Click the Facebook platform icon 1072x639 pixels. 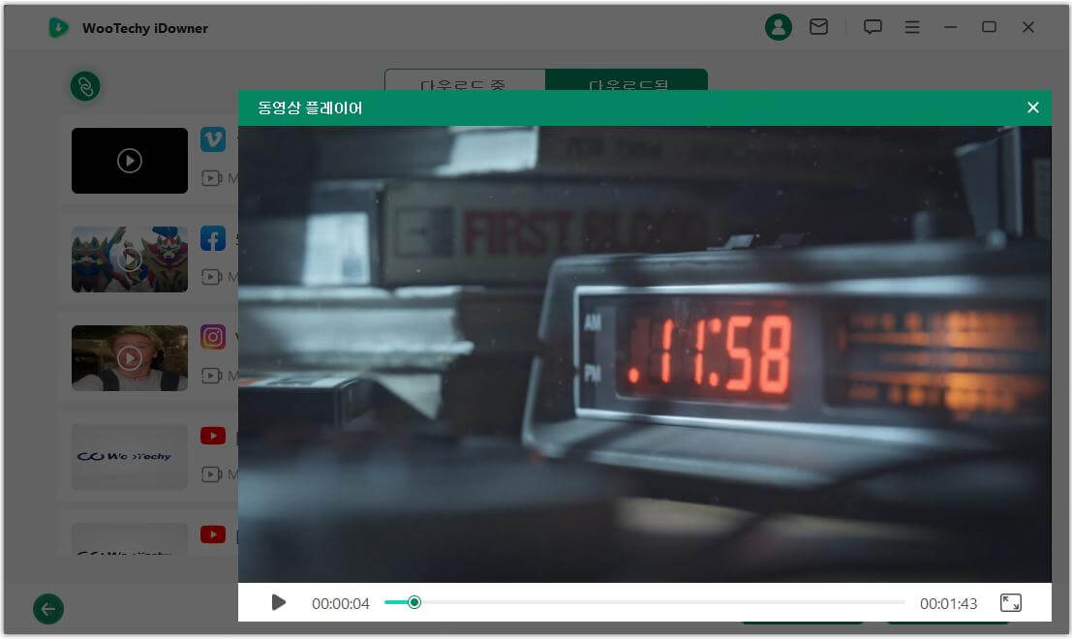[x=213, y=238]
